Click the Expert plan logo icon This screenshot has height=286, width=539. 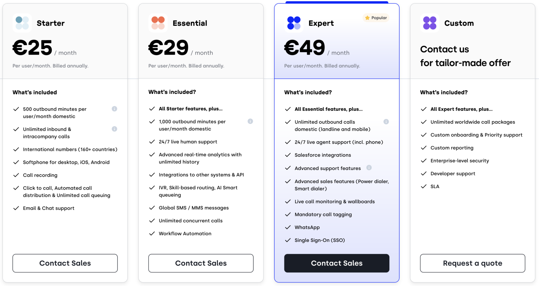pyautogui.click(x=294, y=23)
